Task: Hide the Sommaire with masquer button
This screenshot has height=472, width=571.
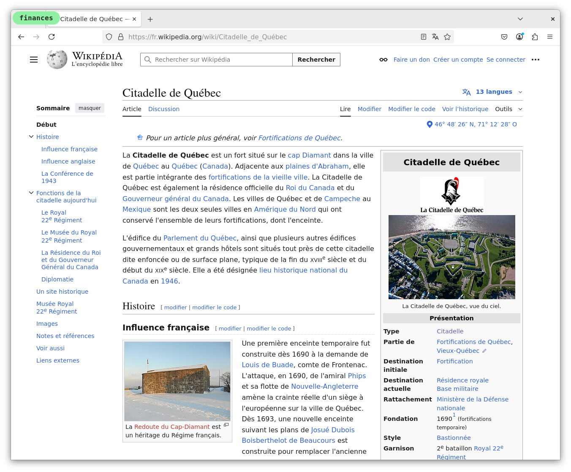Action: pyautogui.click(x=90, y=108)
